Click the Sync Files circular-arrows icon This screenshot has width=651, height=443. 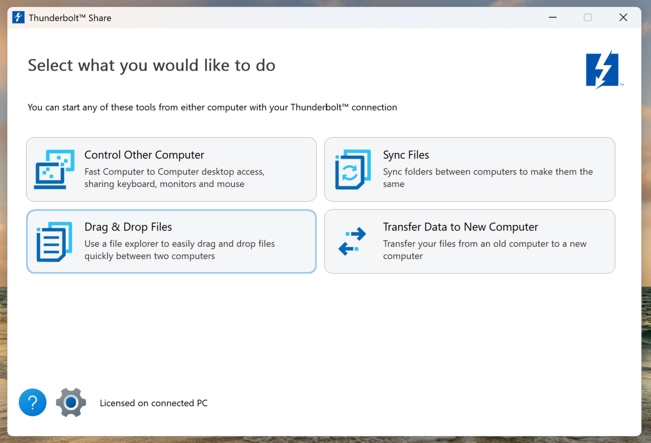pyautogui.click(x=353, y=169)
